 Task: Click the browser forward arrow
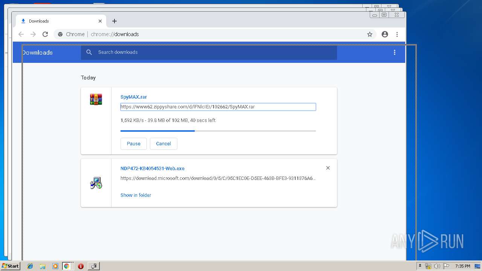pos(33,34)
